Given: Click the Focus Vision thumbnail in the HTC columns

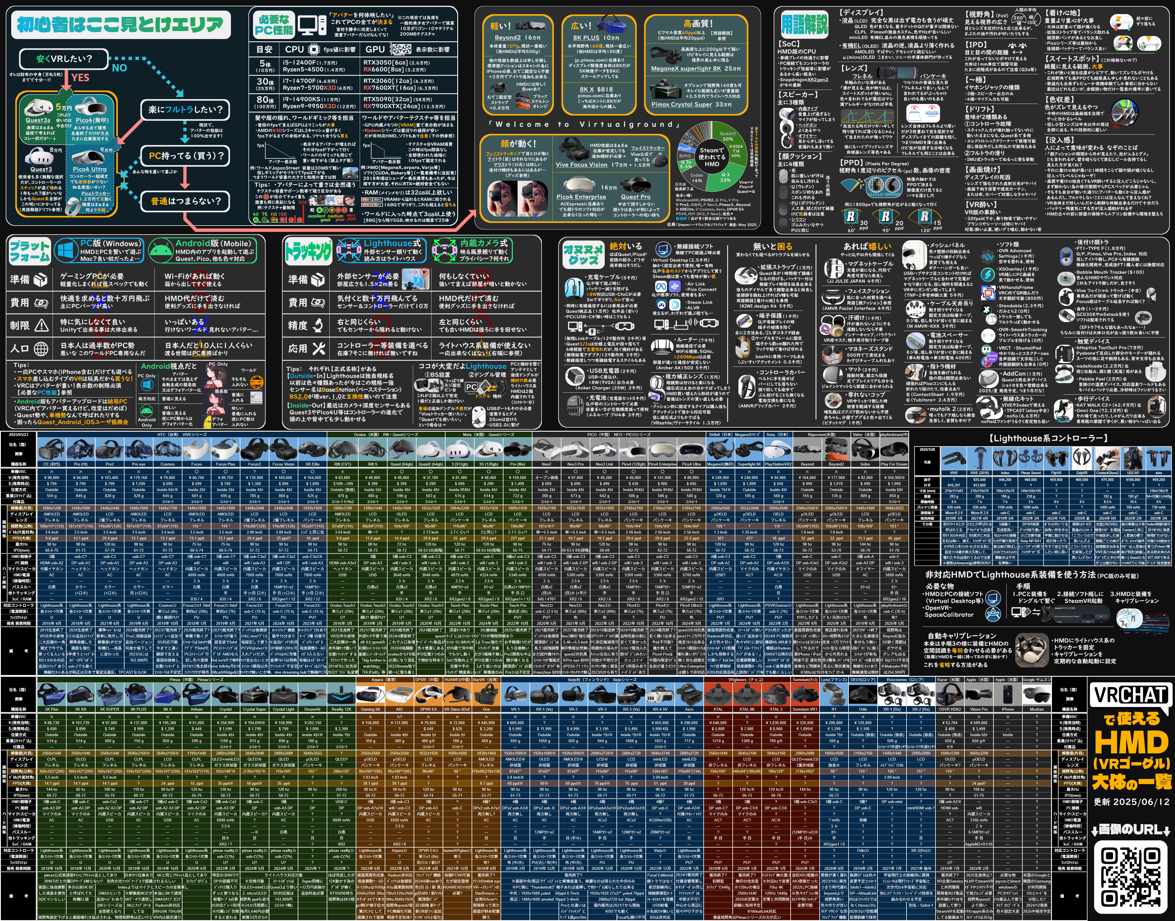Looking at the screenshot, I should coord(283,449).
